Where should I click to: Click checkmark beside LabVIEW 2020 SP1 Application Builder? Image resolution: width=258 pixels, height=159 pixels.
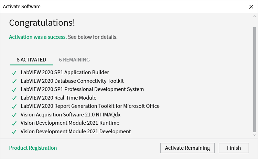(14, 73)
